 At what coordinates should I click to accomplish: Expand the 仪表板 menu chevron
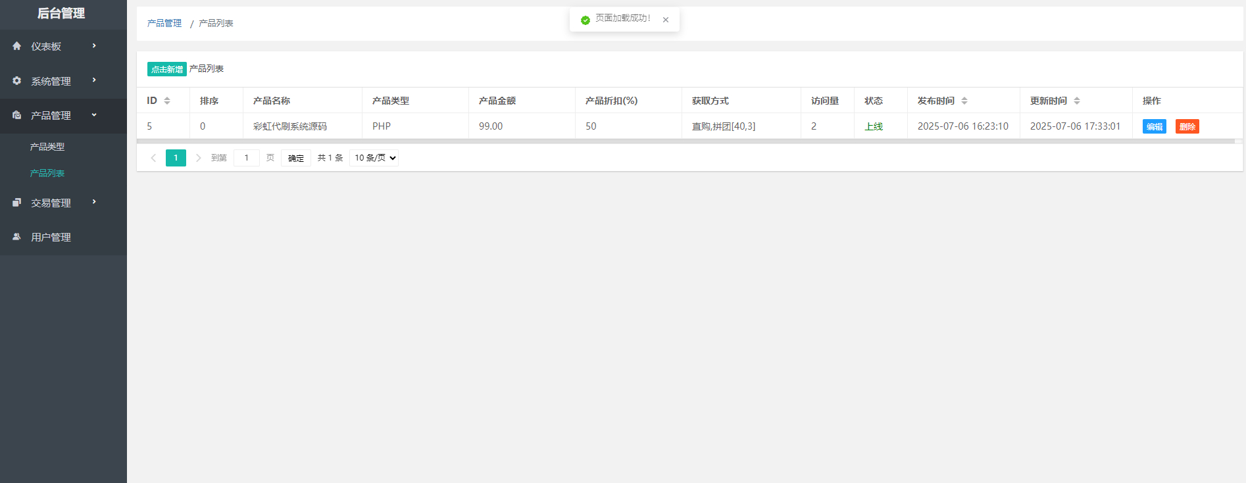click(x=94, y=46)
